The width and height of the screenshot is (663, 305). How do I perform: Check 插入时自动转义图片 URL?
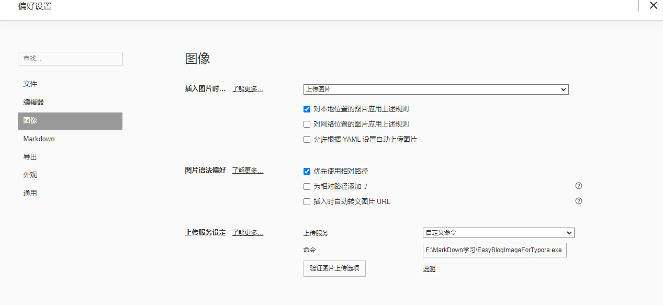tap(307, 201)
